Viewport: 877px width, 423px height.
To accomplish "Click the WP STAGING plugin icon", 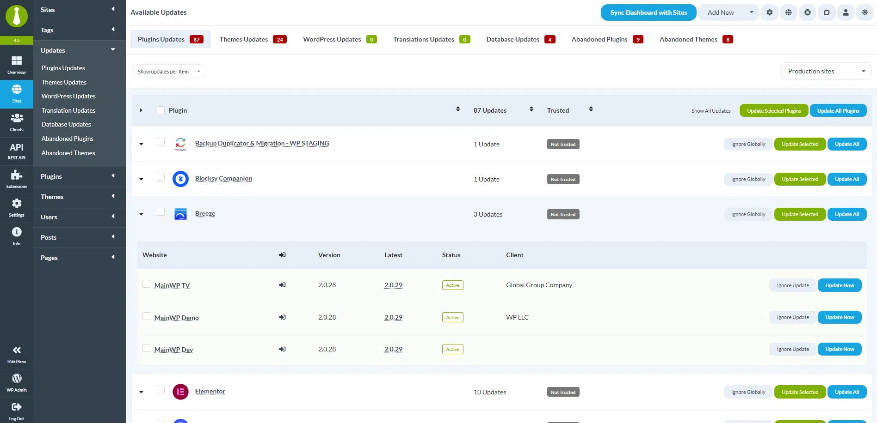I will click(x=180, y=144).
